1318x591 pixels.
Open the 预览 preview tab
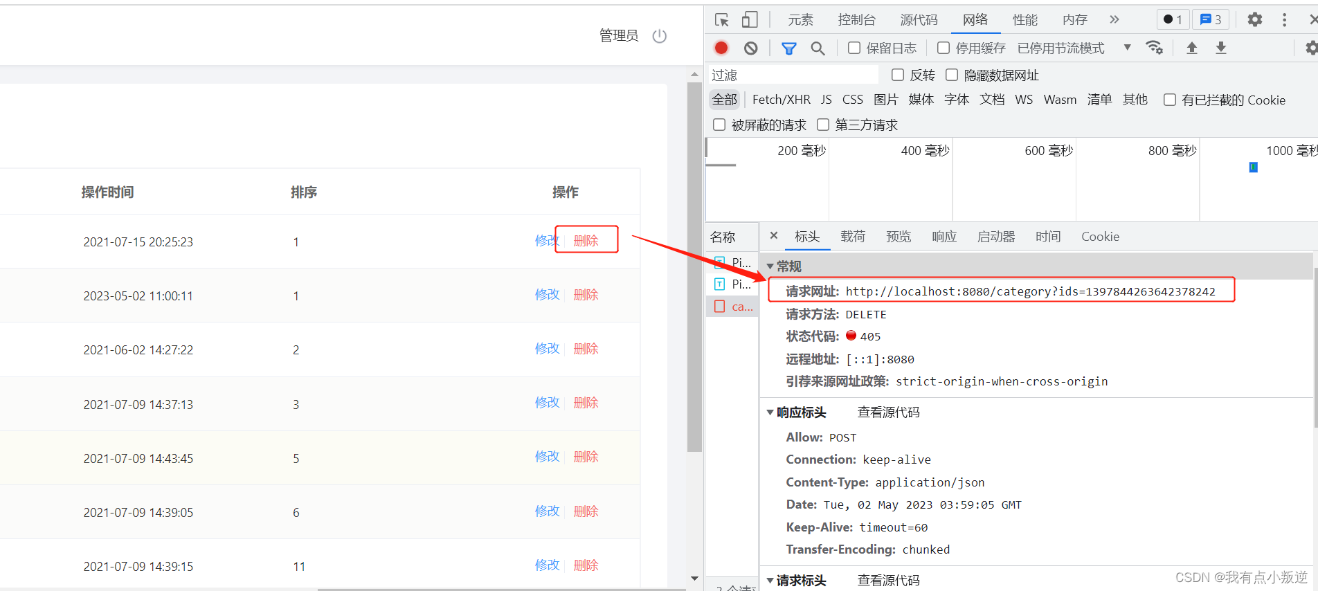pos(899,237)
